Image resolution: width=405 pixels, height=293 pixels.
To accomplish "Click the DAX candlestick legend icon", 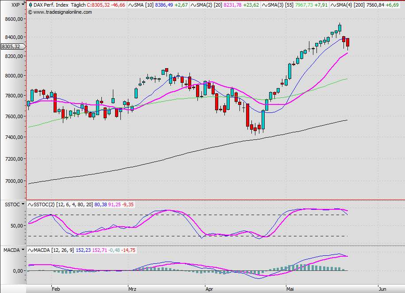I will [x=31, y=5].
